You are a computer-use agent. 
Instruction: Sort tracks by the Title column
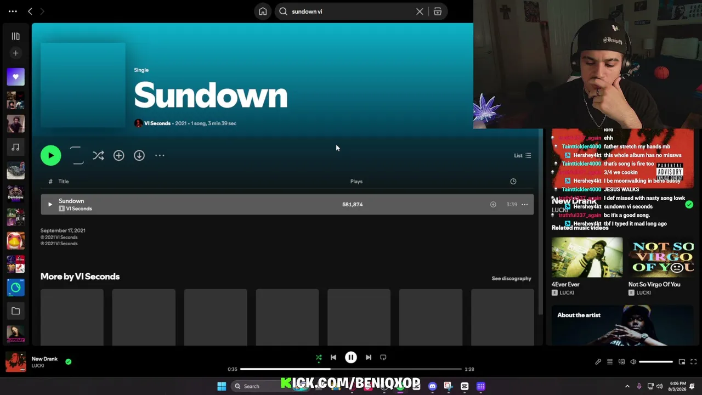coord(64,182)
